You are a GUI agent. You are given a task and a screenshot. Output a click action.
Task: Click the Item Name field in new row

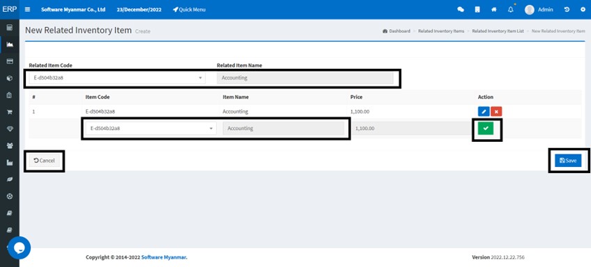[x=284, y=128]
